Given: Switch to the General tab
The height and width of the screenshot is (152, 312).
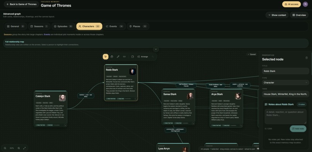Looking at the screenshot, I should click(x=15, y=26).
